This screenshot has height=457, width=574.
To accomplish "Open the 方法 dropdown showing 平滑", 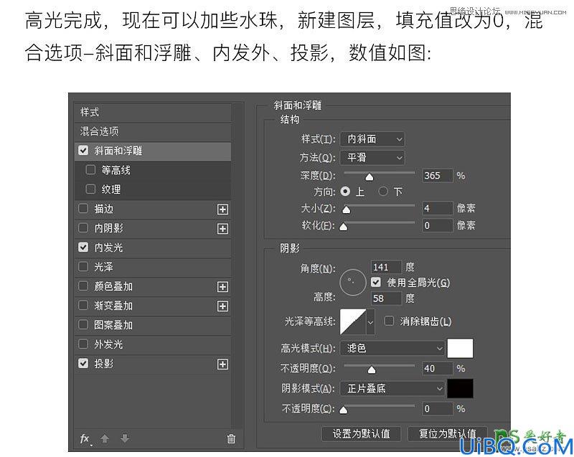I will tap(372, 158).
